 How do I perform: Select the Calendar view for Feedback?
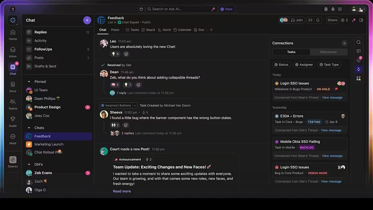click(182, 30)
